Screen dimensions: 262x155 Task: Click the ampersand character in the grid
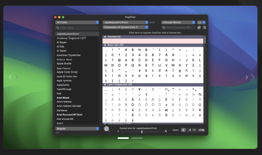pyautogui.click(x=146, y=50)
